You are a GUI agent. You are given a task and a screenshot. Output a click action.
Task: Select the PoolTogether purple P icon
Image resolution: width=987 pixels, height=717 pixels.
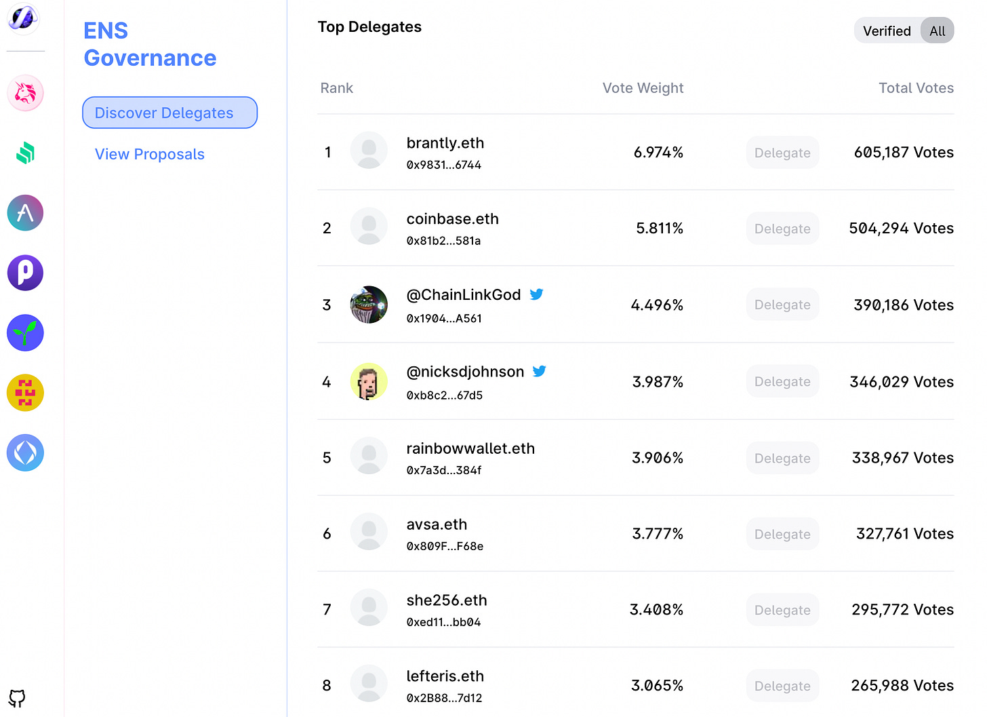[25, 273]
